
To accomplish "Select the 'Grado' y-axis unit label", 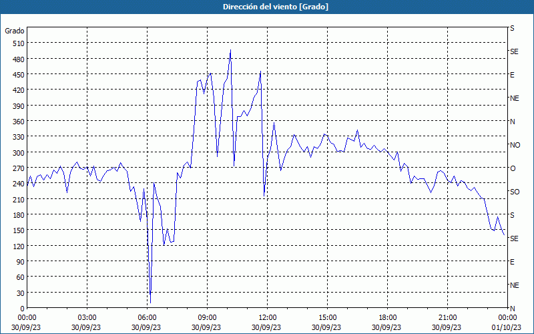I will tap(15, 31).
